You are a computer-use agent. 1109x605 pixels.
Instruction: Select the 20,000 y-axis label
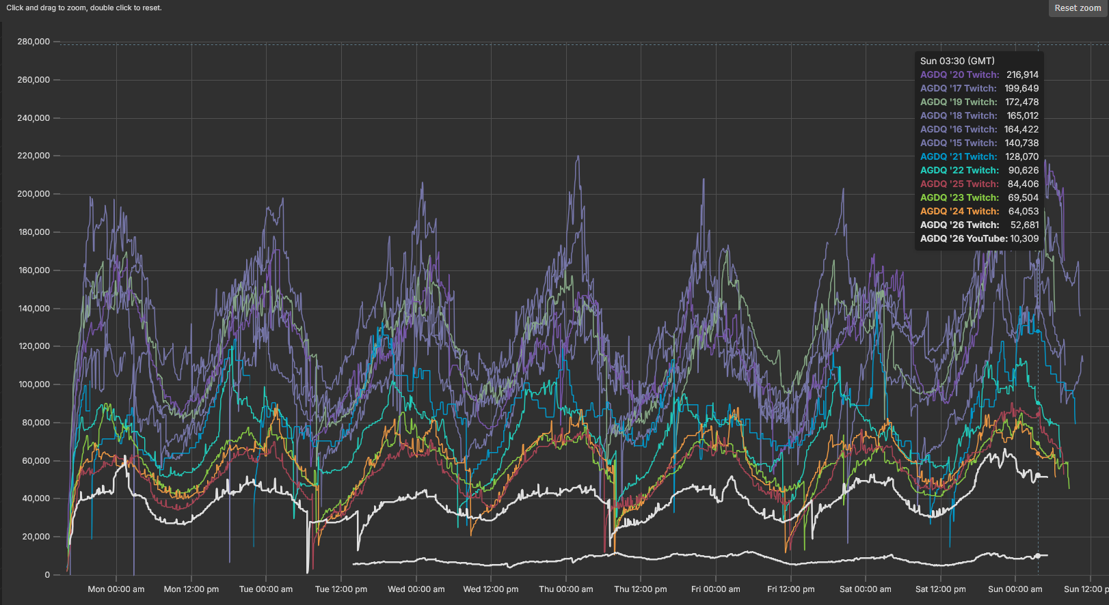(x=36, y=537)
